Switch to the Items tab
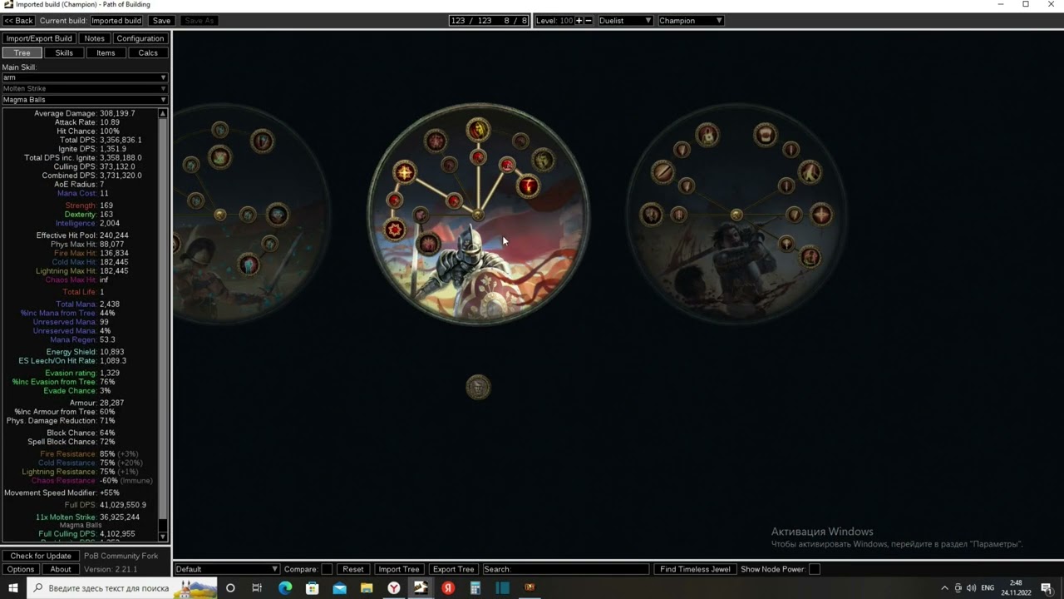The width and height of the screenshot is (1064, 599). coord(106,52)
